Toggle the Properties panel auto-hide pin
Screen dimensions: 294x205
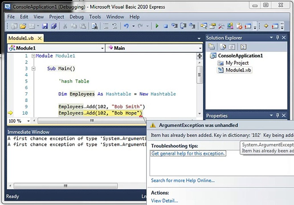point(278,115)
